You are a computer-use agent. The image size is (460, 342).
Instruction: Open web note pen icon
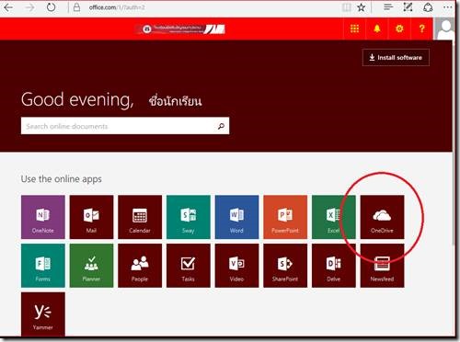[408, 7]
